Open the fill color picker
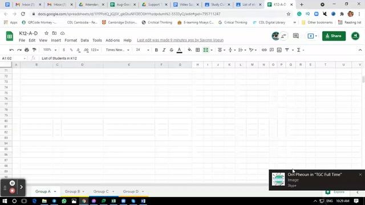365x205 pixels. 190,50
